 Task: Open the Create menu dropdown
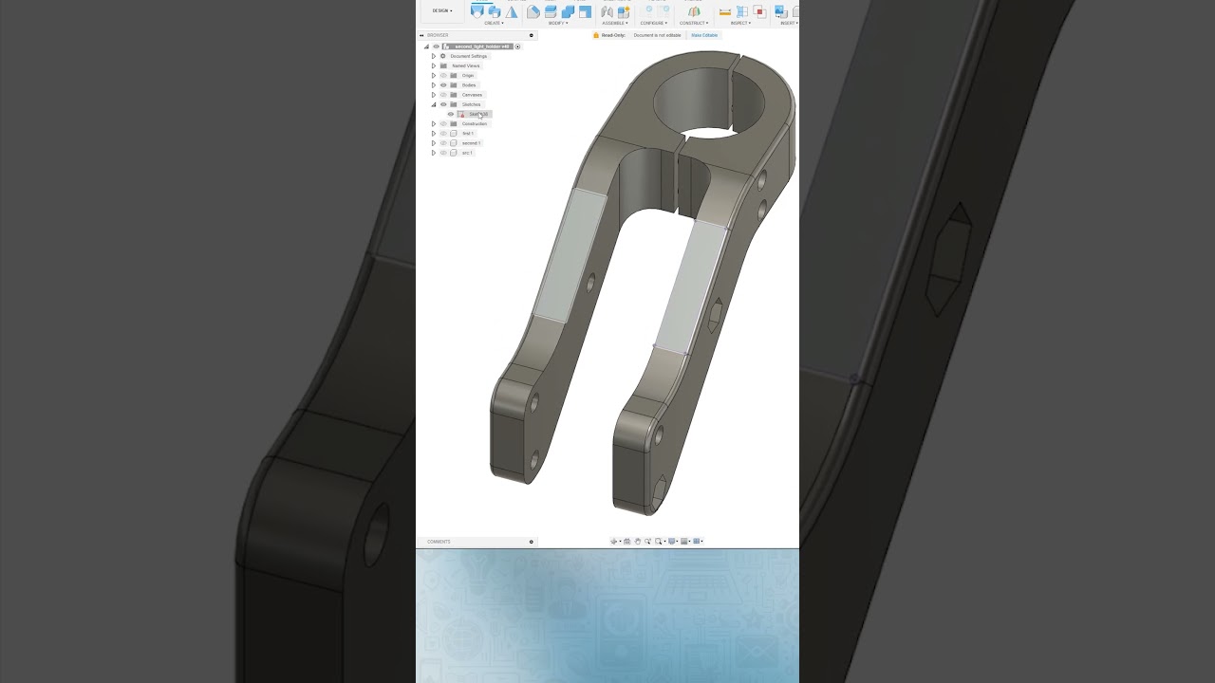click(x=494, y=23)
